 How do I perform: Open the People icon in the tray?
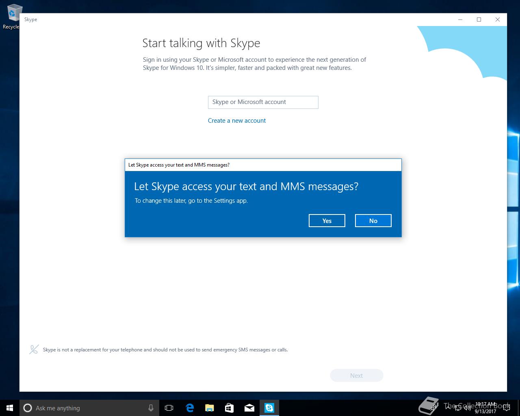434,408
